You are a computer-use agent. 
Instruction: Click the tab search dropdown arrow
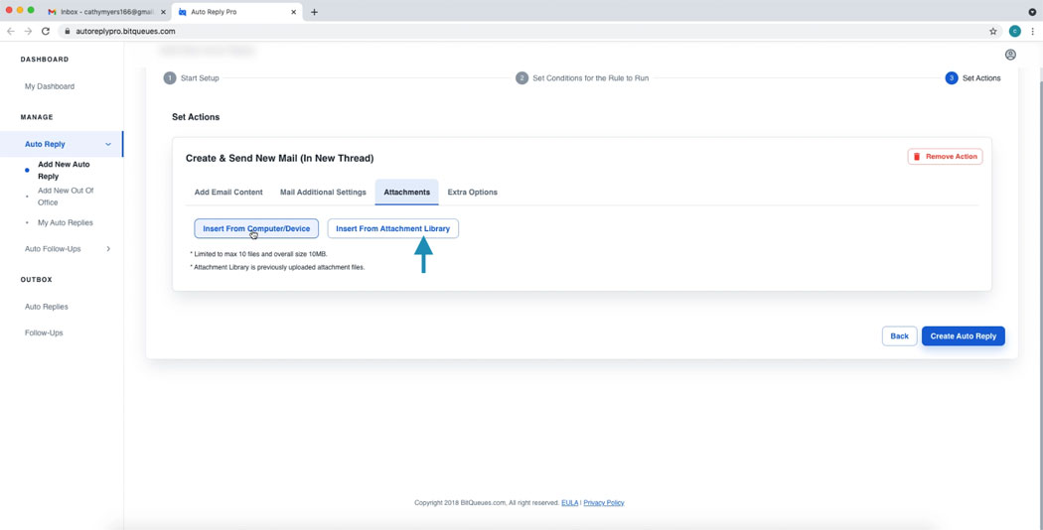coord(1032,12)
